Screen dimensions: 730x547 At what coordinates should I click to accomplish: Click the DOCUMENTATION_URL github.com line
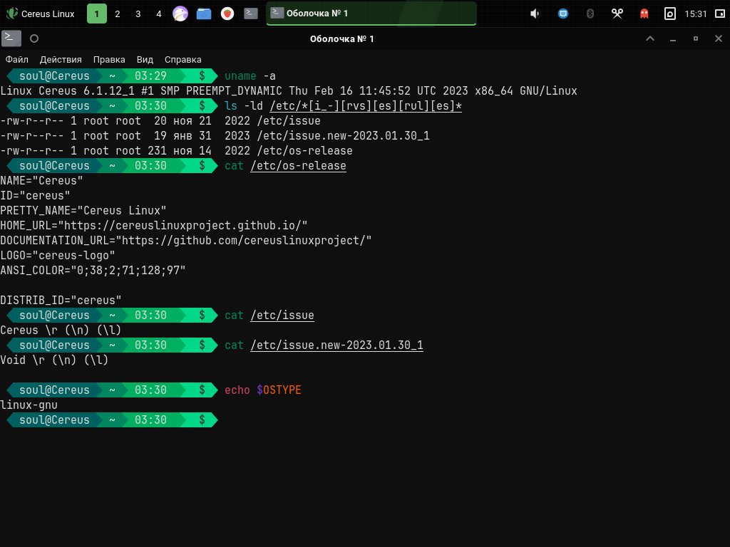point(186,241)
